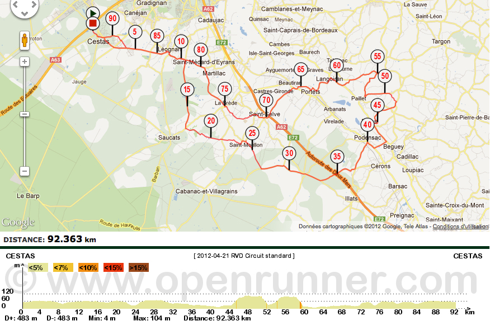Click the Targon town label
Viewport: 490px width, 325px height.
click(441, 41)
